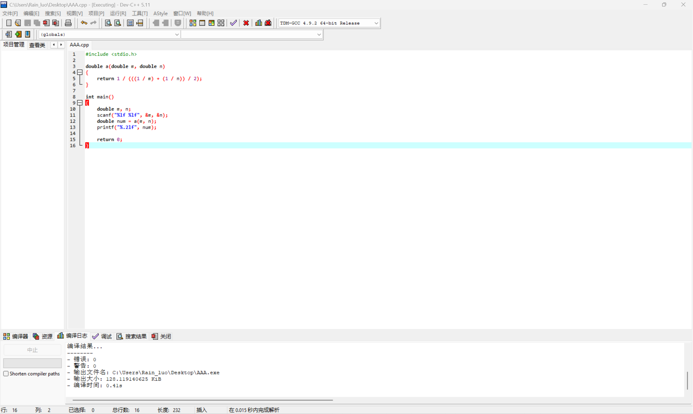Screen dimensions: 693x414
Task: Click the Print toolbar icon
Action: (68, 23)
